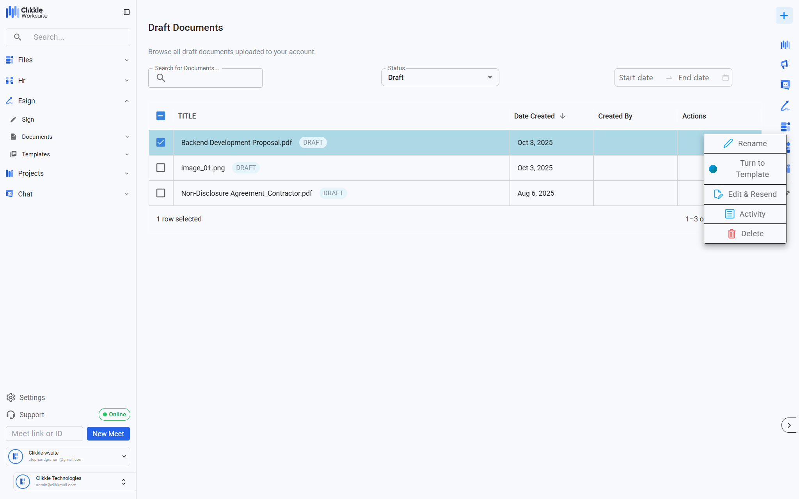
Task: Tick the Non-Disclosure Agreement_Contractor.pdf checkbox
Action: 161,193
